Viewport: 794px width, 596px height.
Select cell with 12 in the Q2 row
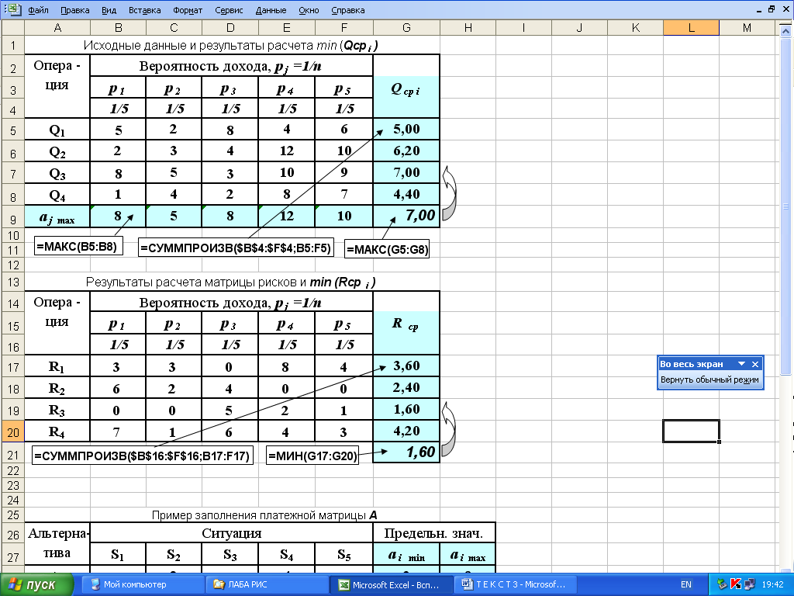pyautogui.click(x=287, y=151)
